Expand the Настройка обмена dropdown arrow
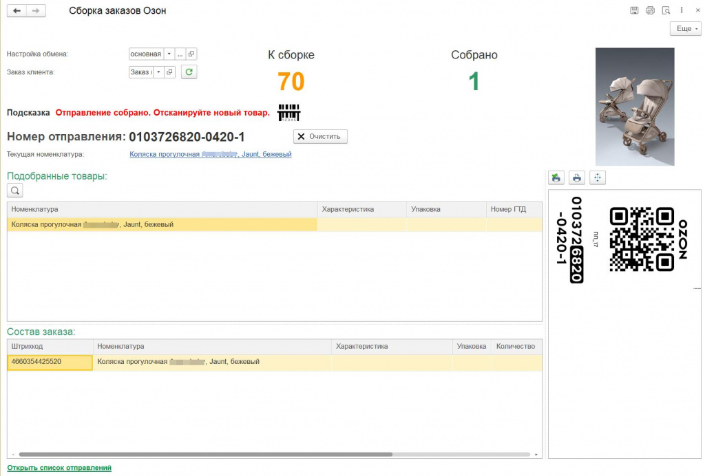 click(169, 54)
